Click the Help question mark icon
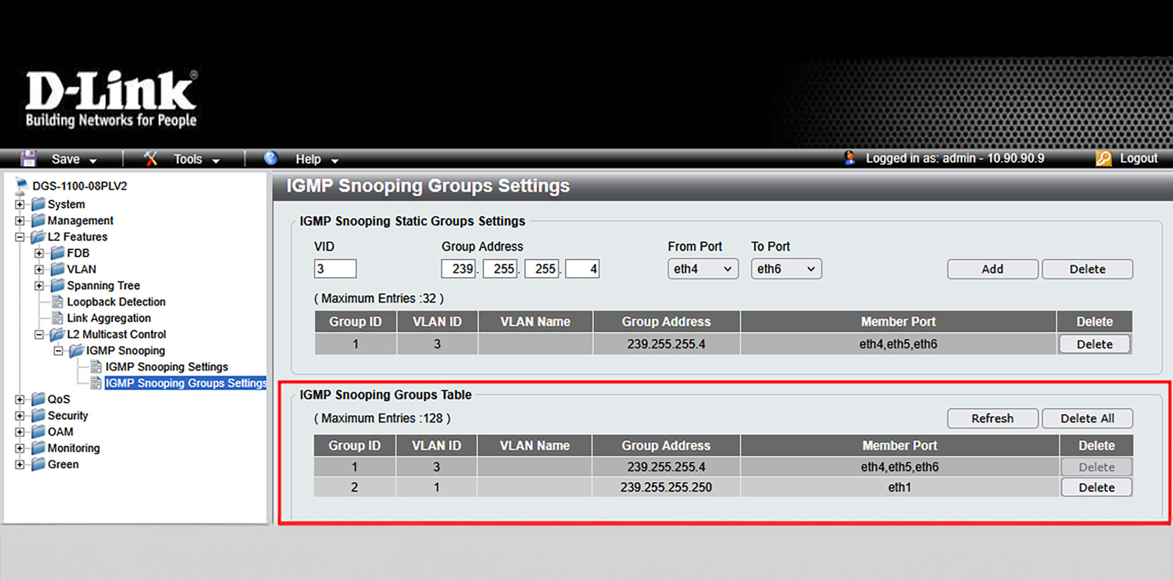 271,158
